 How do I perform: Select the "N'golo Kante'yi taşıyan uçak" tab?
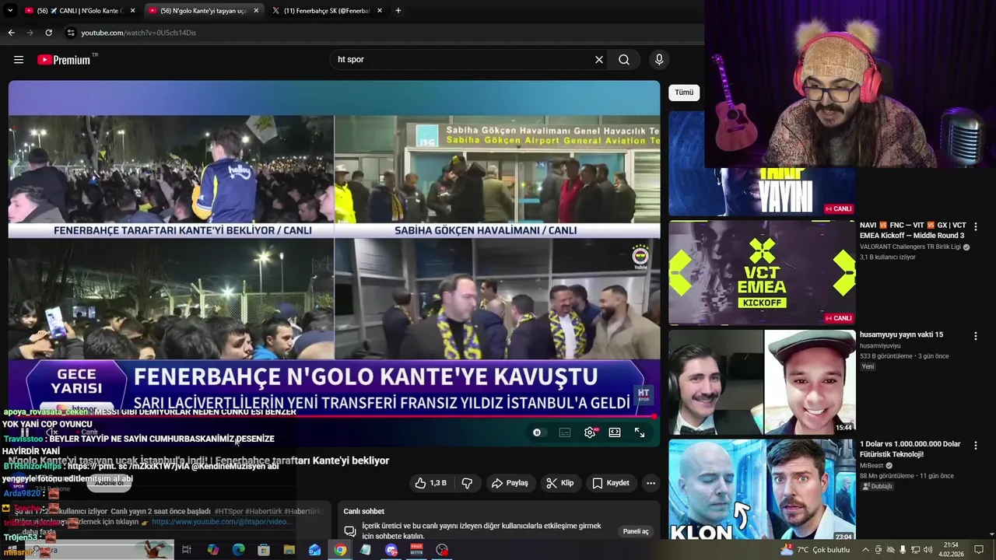pyautogui.click(x=202, y=11)
